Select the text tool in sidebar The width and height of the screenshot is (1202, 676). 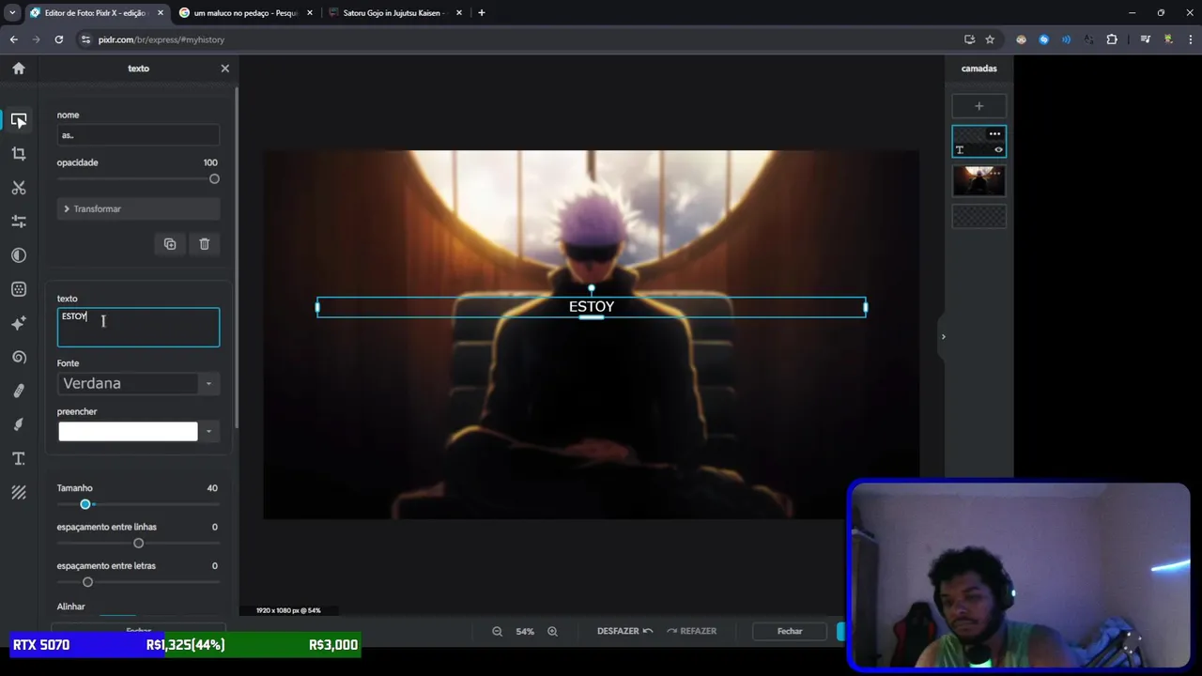pyautogui.click(x=19, y=458)
